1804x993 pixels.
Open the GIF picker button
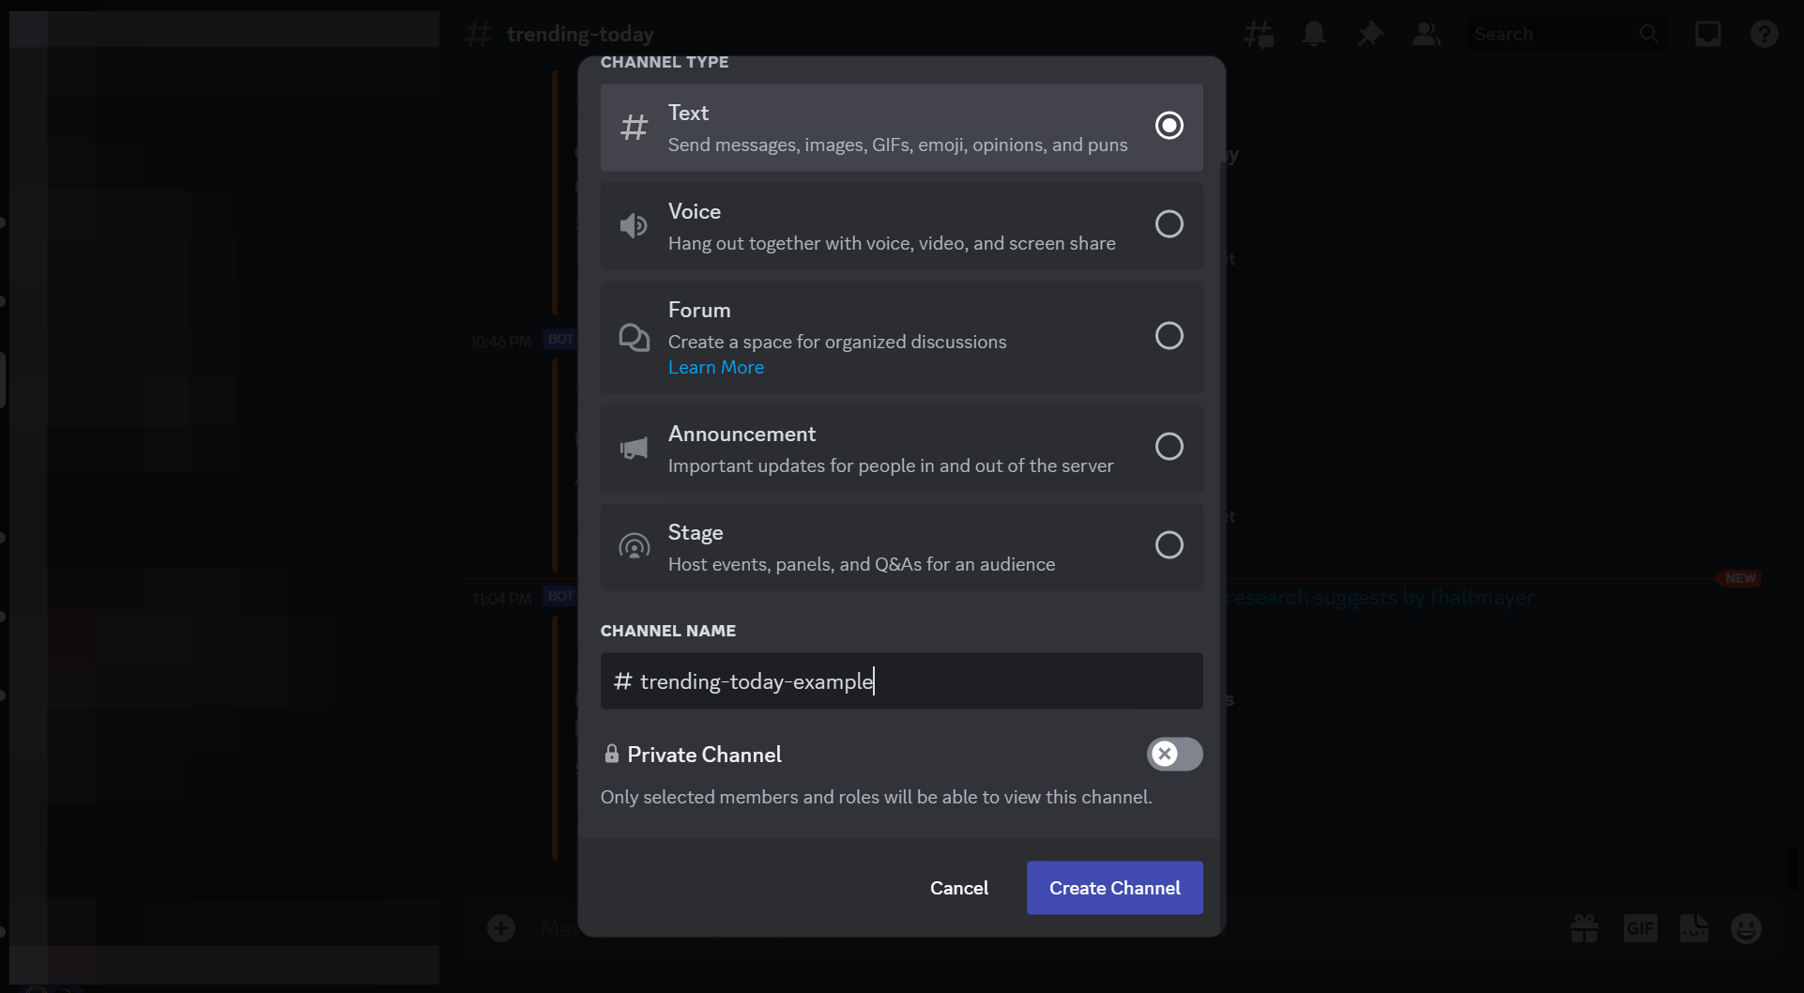point(1640,929)
